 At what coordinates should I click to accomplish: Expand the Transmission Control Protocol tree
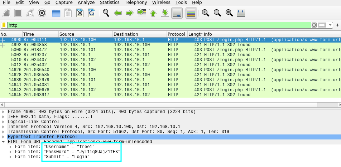4,132
